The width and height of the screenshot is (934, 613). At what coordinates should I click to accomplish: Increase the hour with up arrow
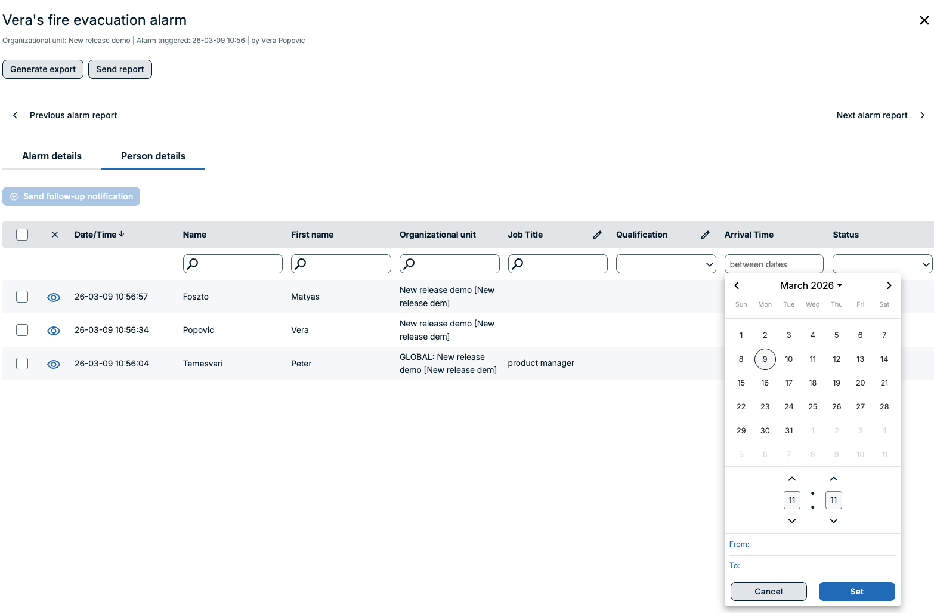pos(792,479)
